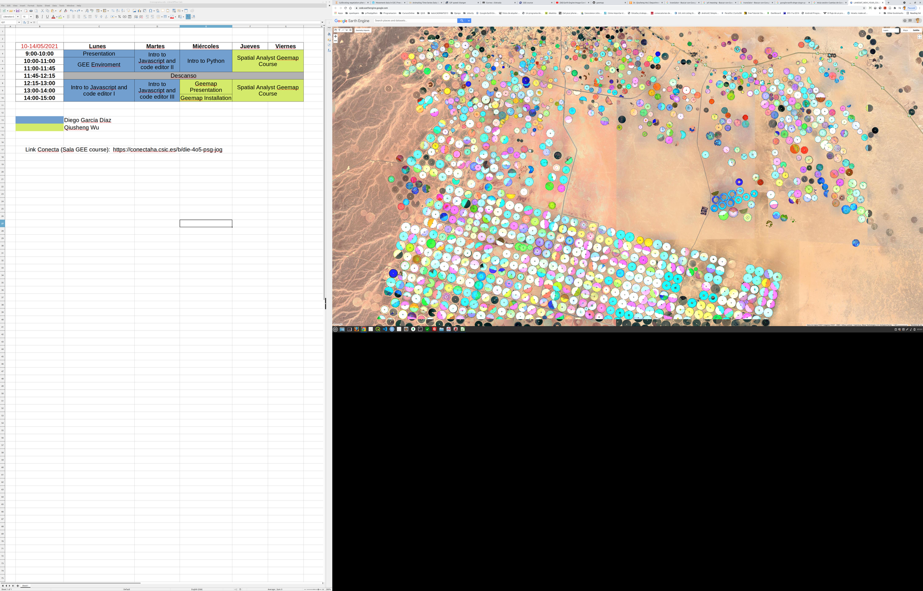Click the AutoFilter funnel icon
This screenshot has height=591, width=923.
pyautogui.click(x=128, y=11)
